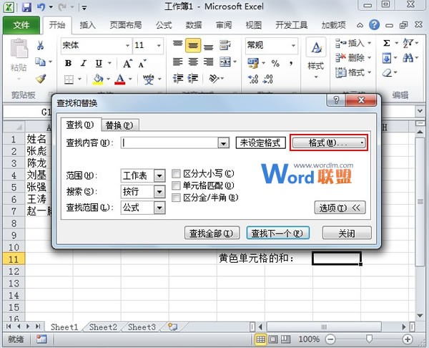Click the Cut scissors icon
Screen dimensions: 429x348
click(x=41, y=46)
